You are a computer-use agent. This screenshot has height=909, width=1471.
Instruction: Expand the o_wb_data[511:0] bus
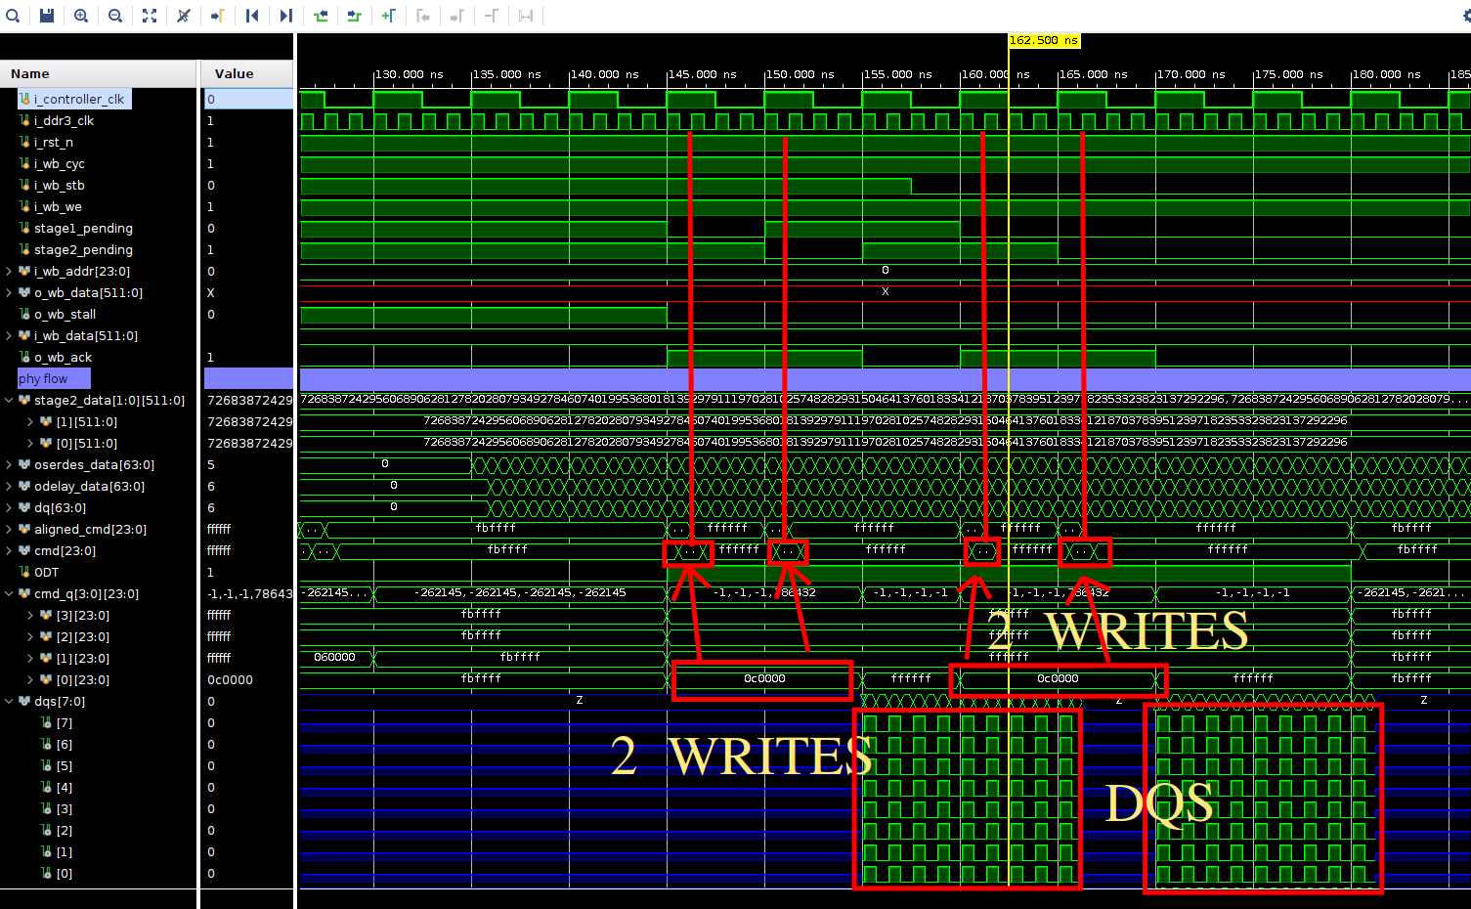click(x=9, y=293)
